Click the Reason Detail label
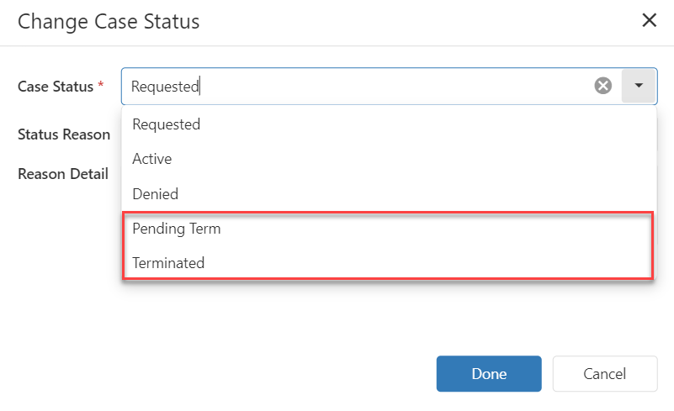Screen dimensions: 674x411 pyautogui.click(x=63, y=174)
